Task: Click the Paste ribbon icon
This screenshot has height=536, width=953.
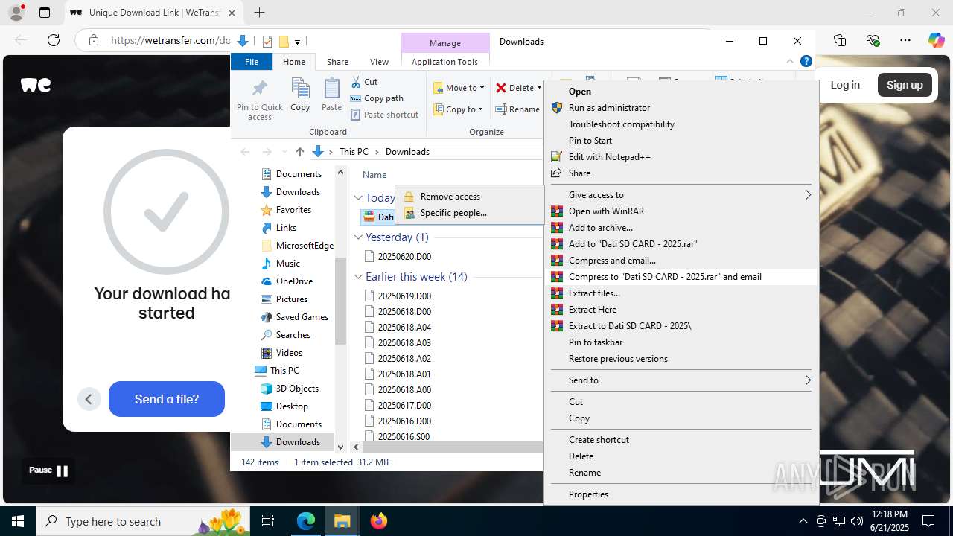Action: click(x=331, y=95)
